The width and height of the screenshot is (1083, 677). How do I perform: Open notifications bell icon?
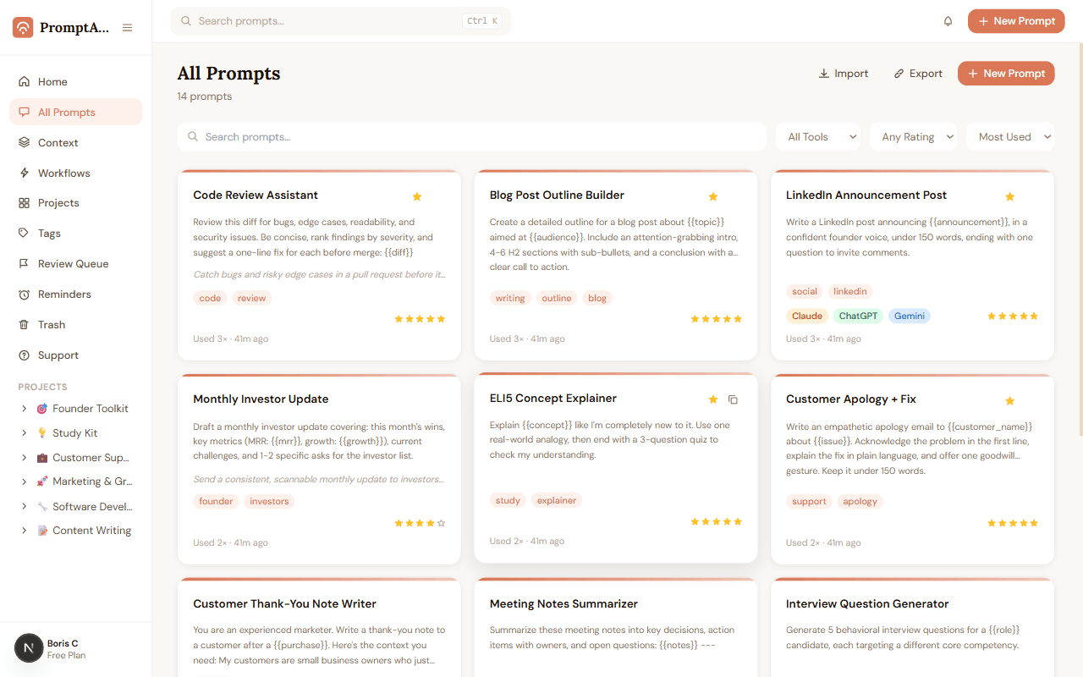tap(948, 21)
